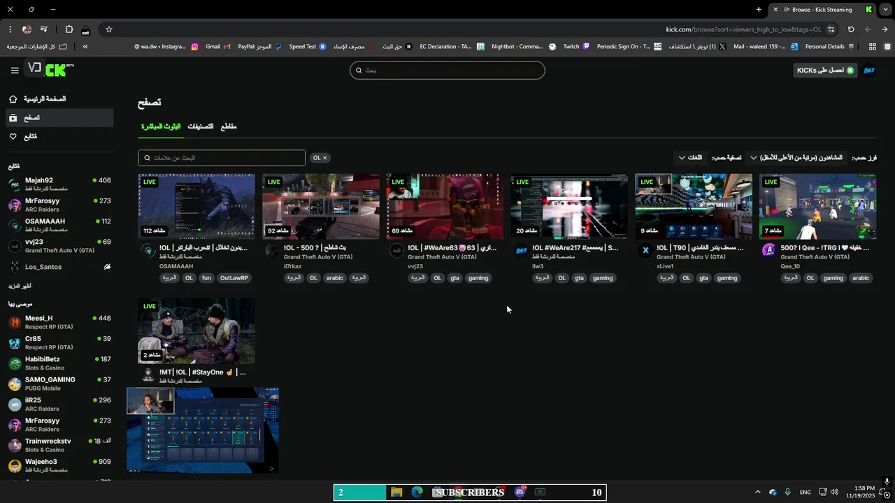
Task: Open the Following heart sidebar item
Action: pos(59,136)
